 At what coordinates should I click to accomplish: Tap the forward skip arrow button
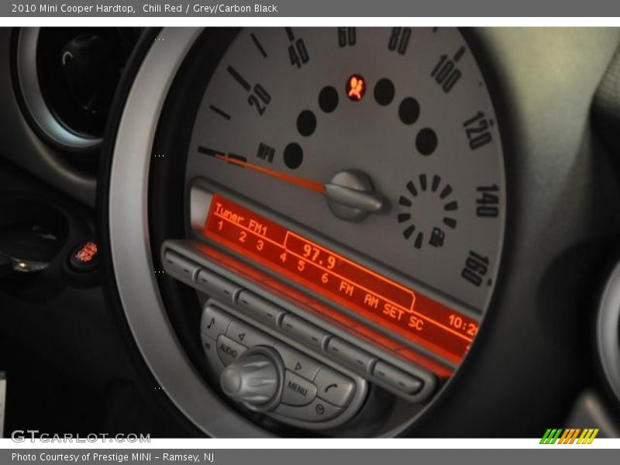click(x=299, y=367)
